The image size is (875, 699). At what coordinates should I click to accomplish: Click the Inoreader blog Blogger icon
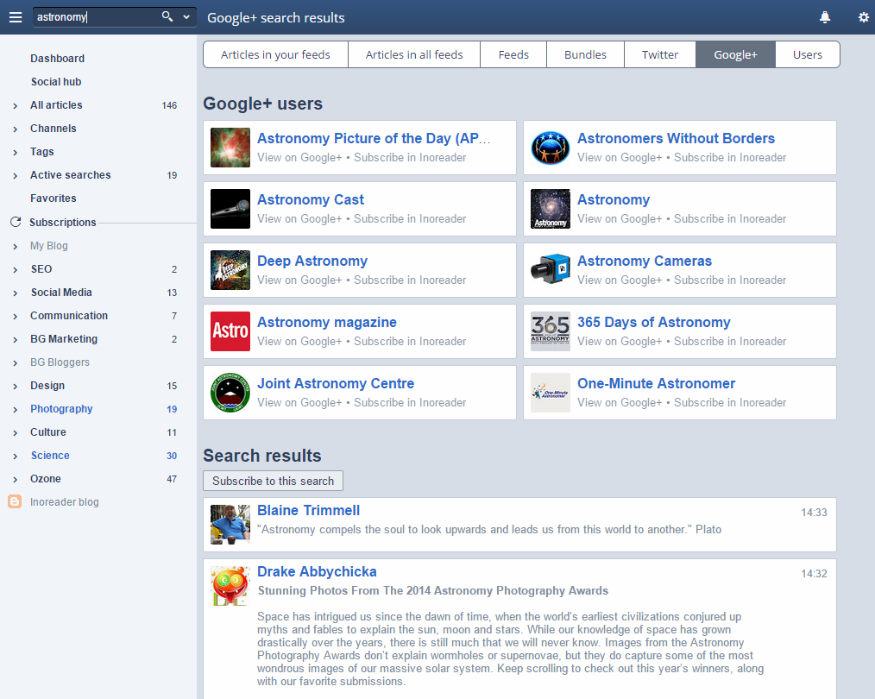tap(15, 501)
